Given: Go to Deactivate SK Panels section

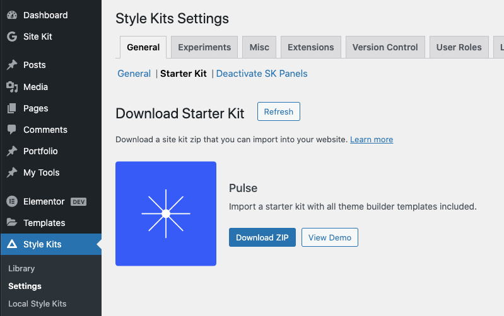Looking at the screenshot, I should 262,74.
